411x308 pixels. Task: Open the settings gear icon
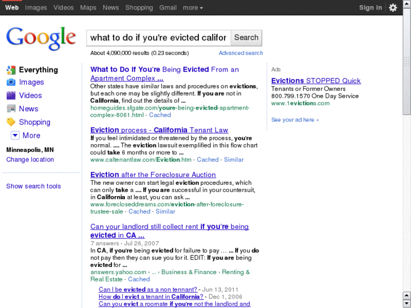point(393,7)
